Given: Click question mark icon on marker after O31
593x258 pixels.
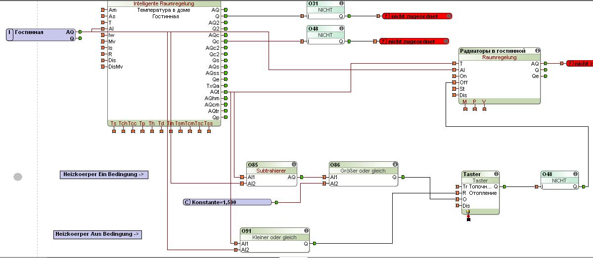Looking at the screenshot, I should click(x=386, y=16).
